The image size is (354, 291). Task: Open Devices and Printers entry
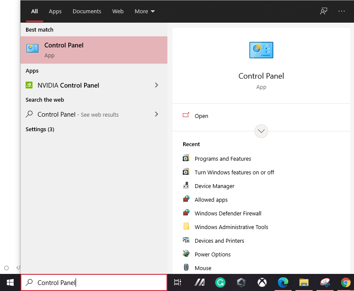point(219,241)
